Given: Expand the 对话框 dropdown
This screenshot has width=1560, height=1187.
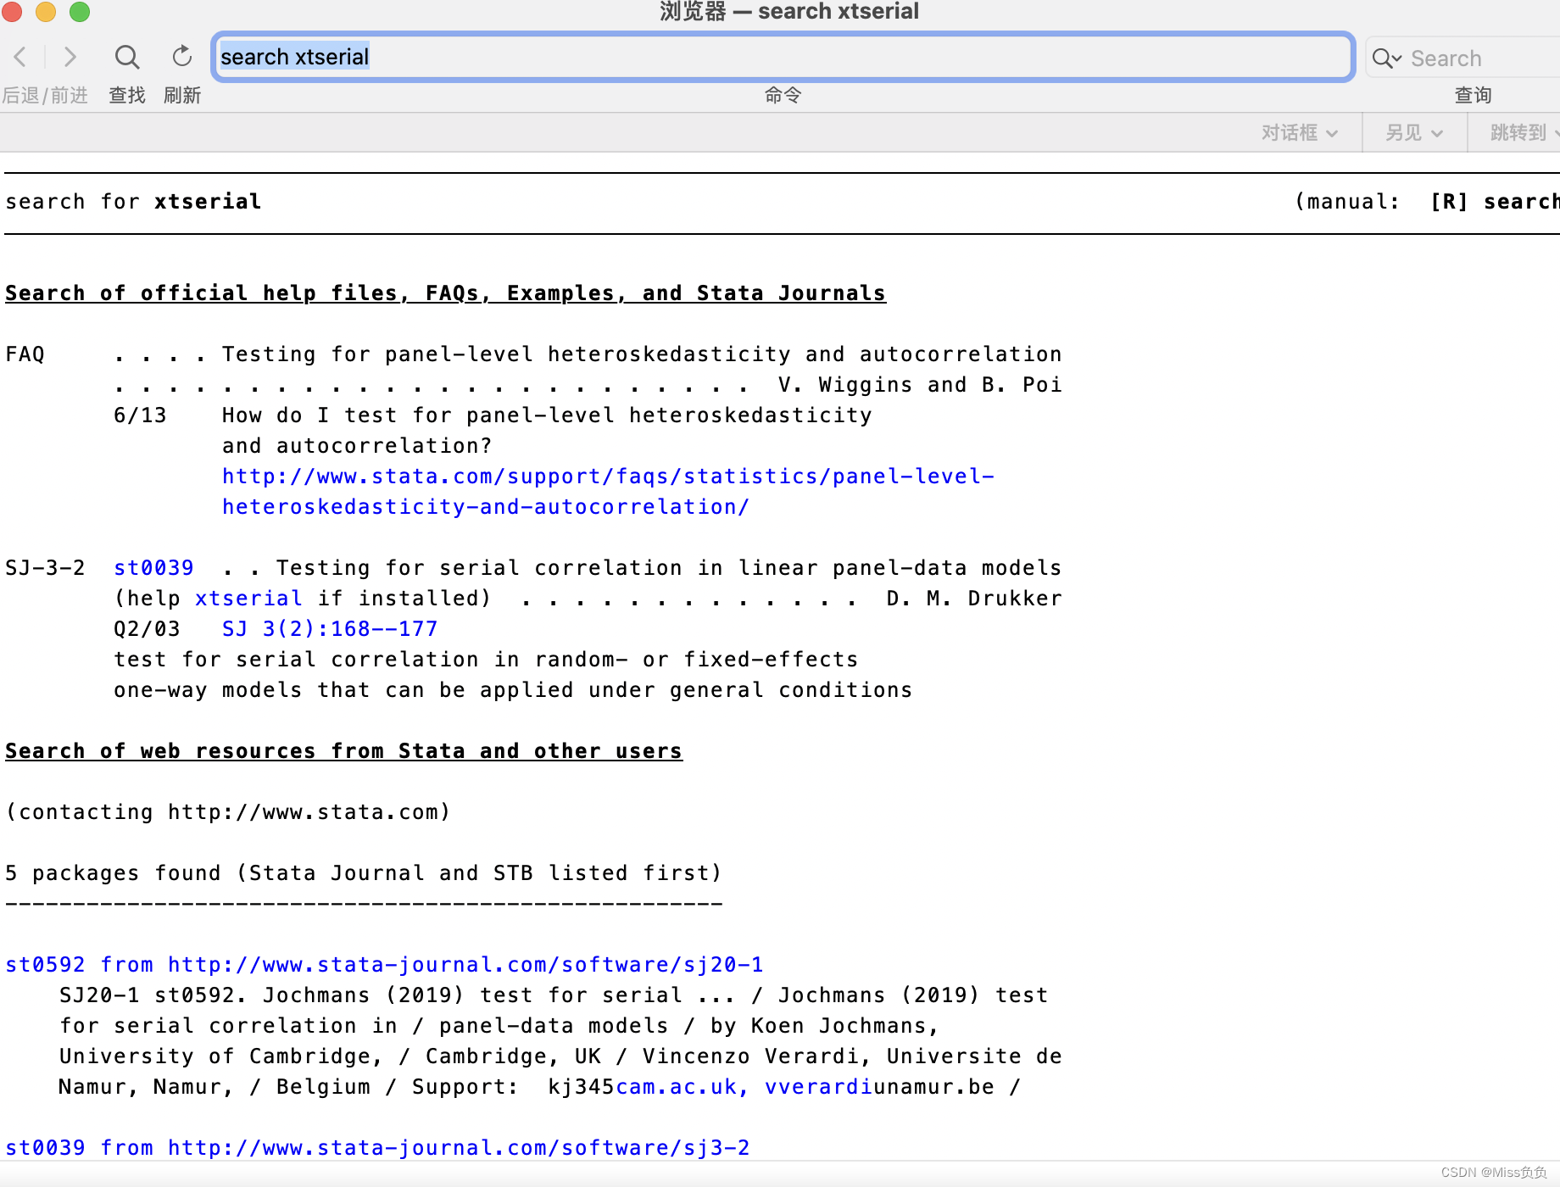Looking at the screenshot, I should (1299, 133).
